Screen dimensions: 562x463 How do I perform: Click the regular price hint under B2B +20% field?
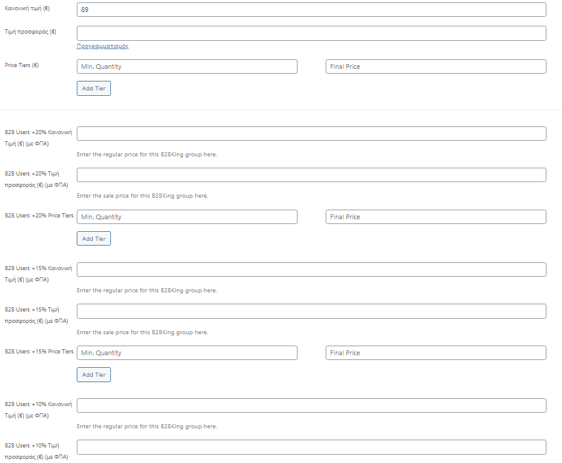coord(147,155)
